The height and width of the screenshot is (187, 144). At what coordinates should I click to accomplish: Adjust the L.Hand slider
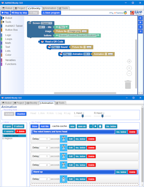point(82,116)
